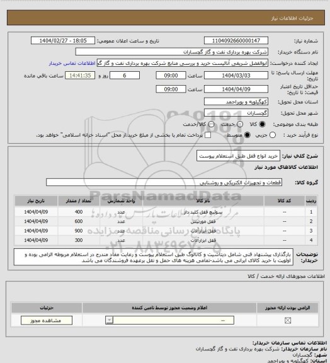Open the license status dropdown
Screen dimensions: 330x363
(169, 320)
